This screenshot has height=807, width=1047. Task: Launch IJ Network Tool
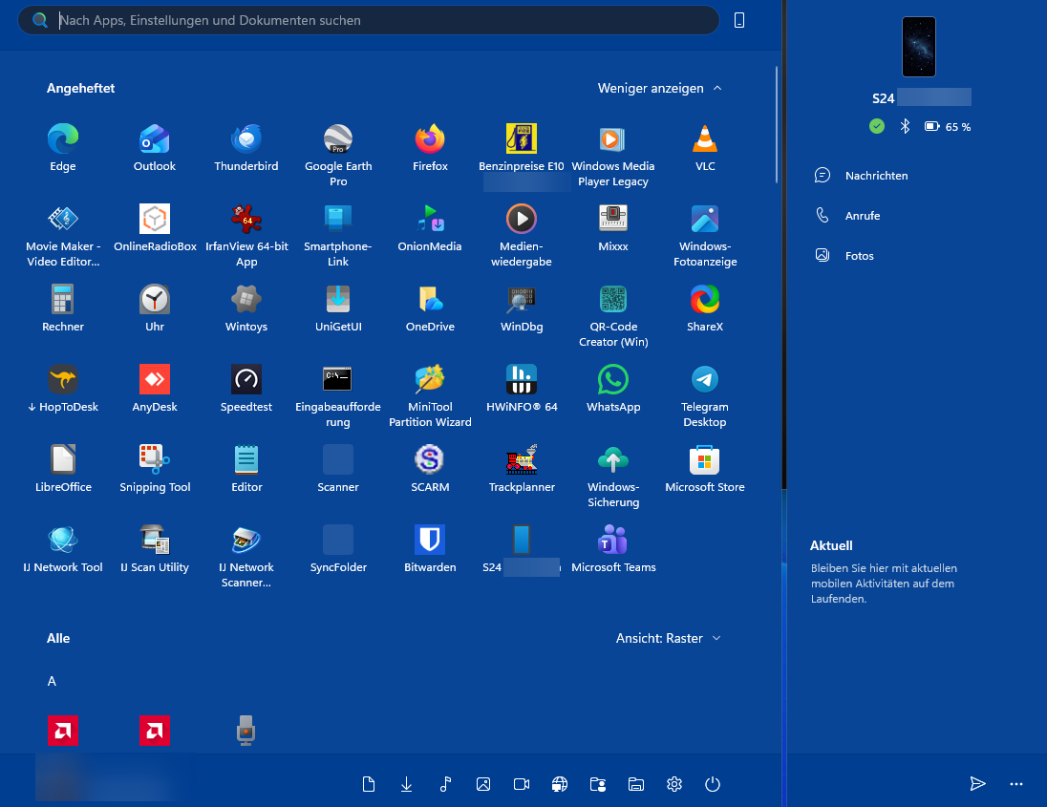pos(63,549)
